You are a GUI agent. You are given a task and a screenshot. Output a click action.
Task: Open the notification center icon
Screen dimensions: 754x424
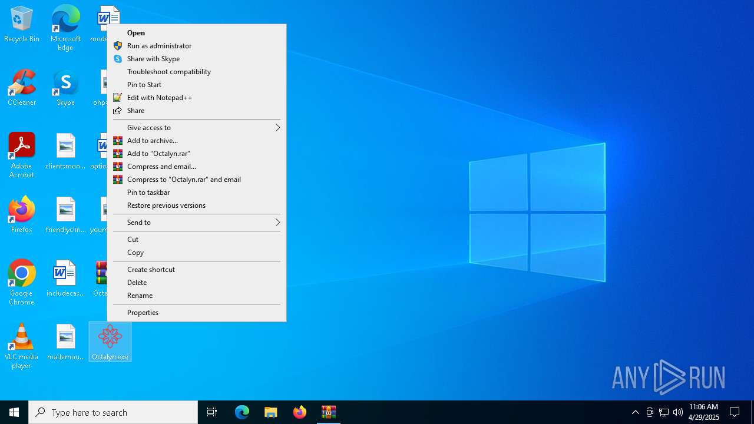(735, 412)
